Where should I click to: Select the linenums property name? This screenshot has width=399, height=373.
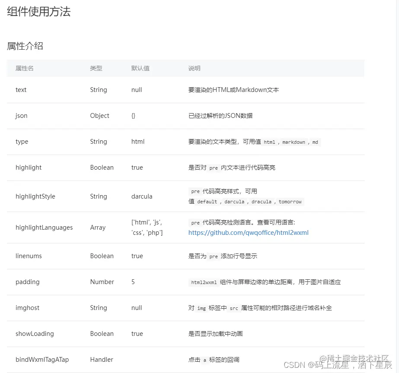click(x=29, y=256)
